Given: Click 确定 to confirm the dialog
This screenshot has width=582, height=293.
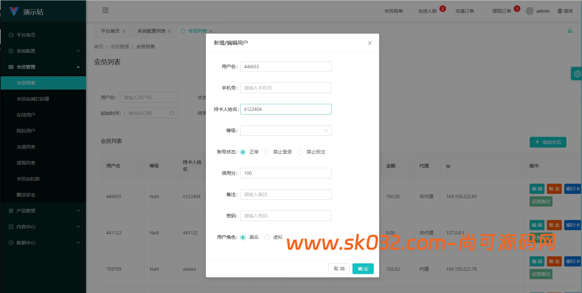Looking at the screenshot, I should (x=363, y=269).
